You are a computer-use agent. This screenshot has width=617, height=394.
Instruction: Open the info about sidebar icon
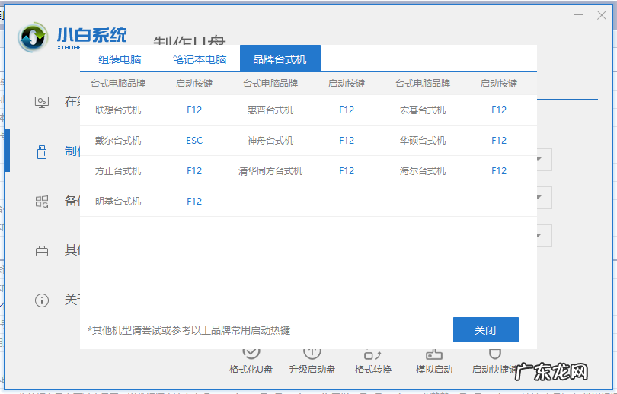[42, 300]
